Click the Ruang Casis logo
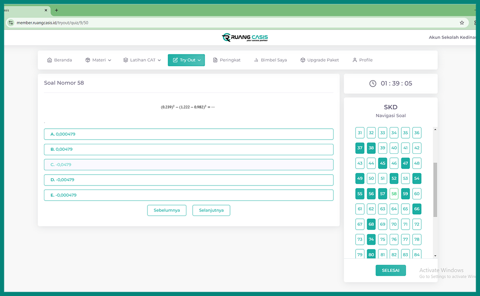Image resolution: width=480 pixels, height=296 pixels. pos(245,38)
